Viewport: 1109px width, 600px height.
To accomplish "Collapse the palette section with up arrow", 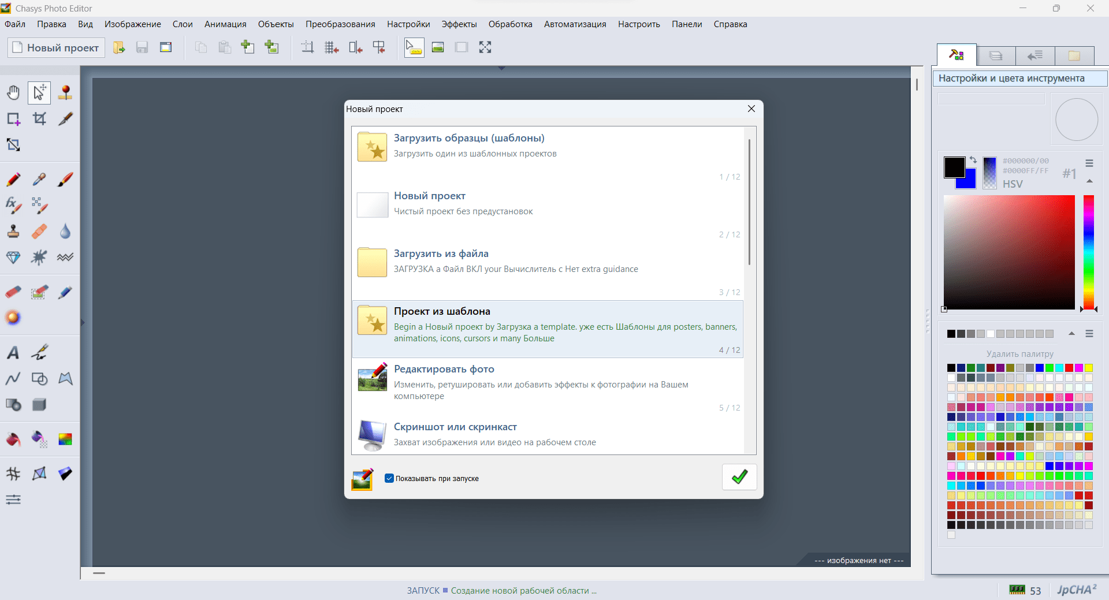I will [x=1071, y=334].
